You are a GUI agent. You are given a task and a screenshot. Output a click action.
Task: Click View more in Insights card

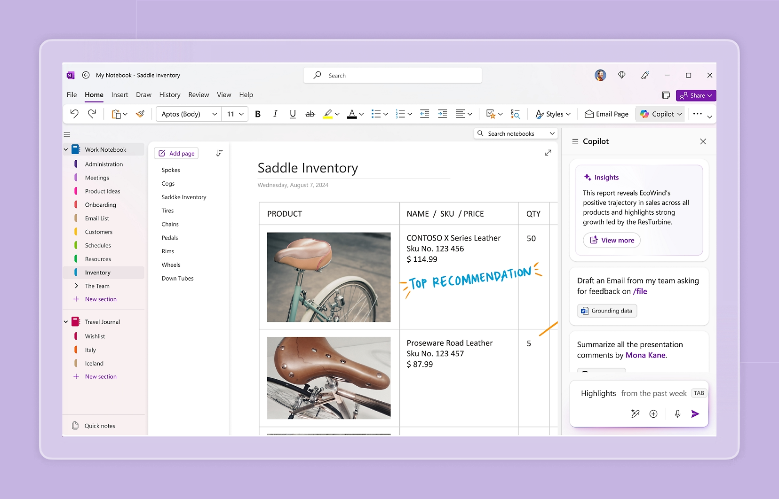point(612,240)
